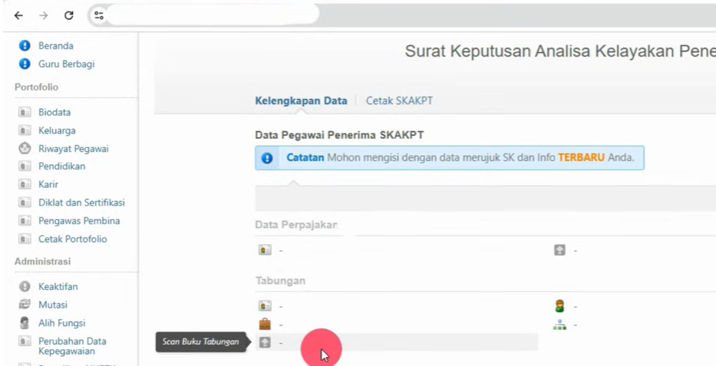Open the Beranda sidebar link
Image resolution: width=716 pixels, height=366 pixels.
click(x=56, y=45)
